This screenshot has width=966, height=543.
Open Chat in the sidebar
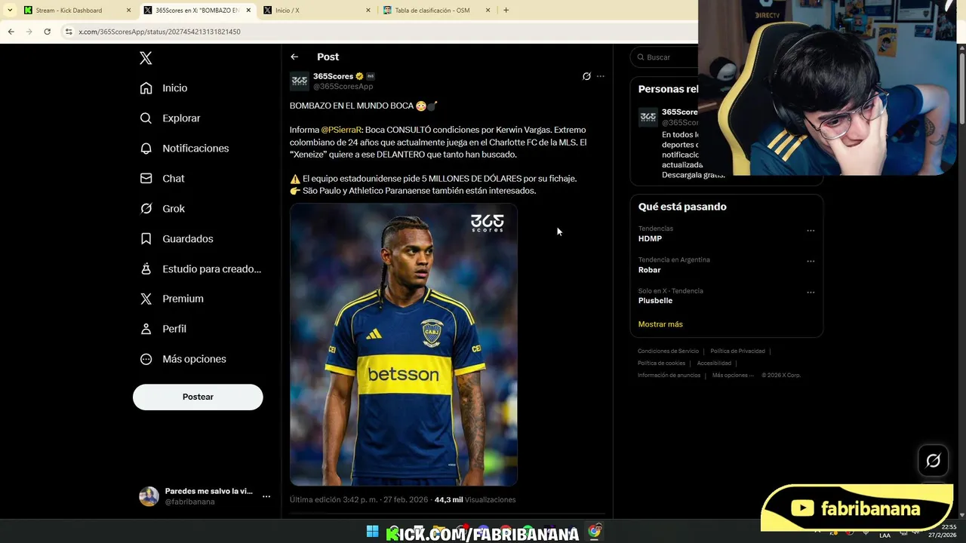(x=162, y=179)
